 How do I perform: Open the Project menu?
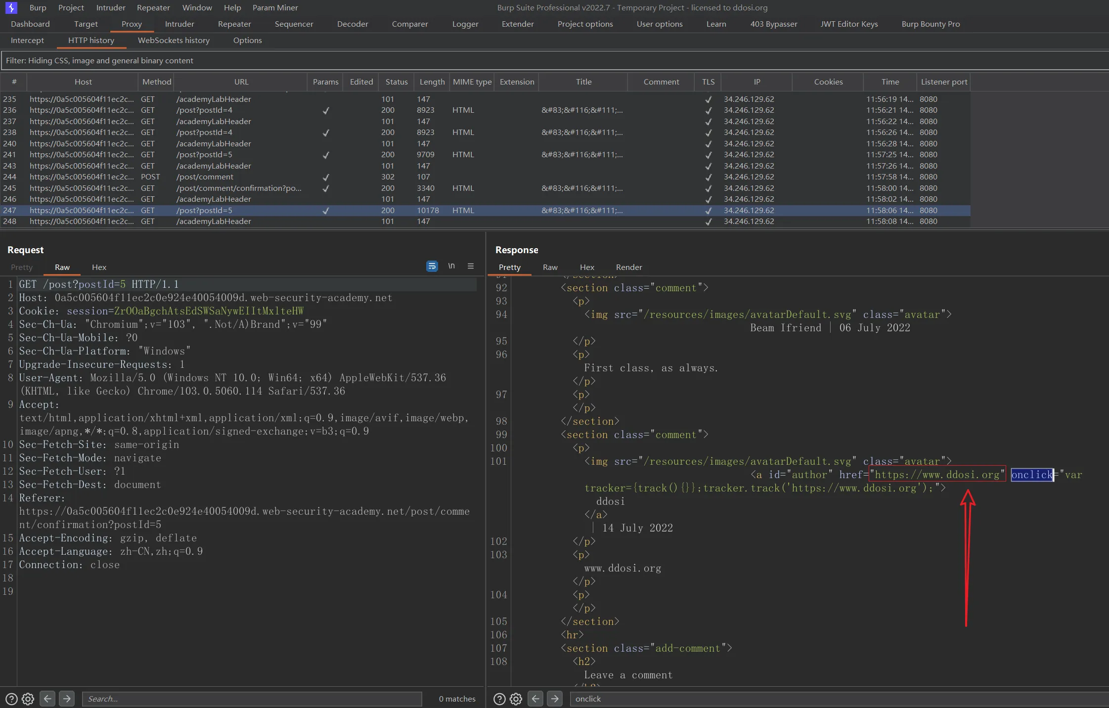pyautogui.click(x=71, y=7)
